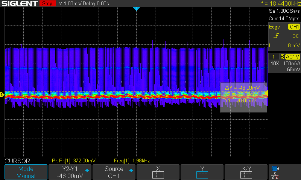Select the X cursor type softkey
301x180 pixels.
tap(158, 172)
